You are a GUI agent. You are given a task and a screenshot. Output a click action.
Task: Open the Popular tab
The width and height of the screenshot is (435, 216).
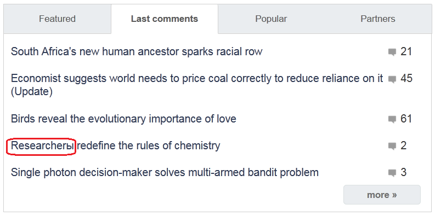271,19
